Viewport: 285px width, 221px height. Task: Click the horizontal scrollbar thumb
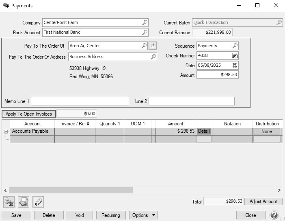[x=71, y=190]
